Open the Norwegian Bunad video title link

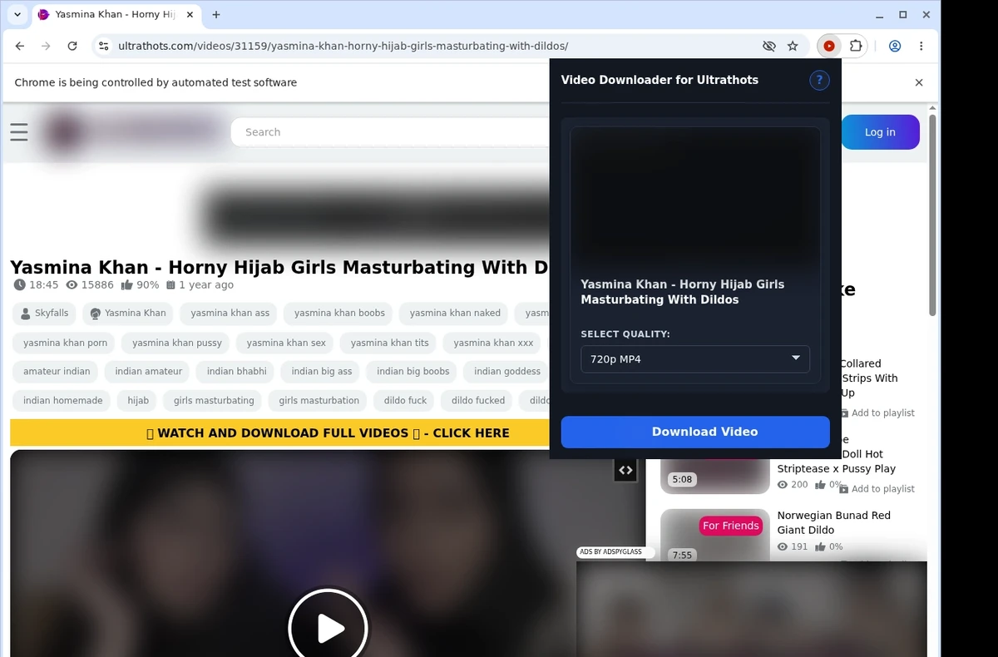coord(834,522)
